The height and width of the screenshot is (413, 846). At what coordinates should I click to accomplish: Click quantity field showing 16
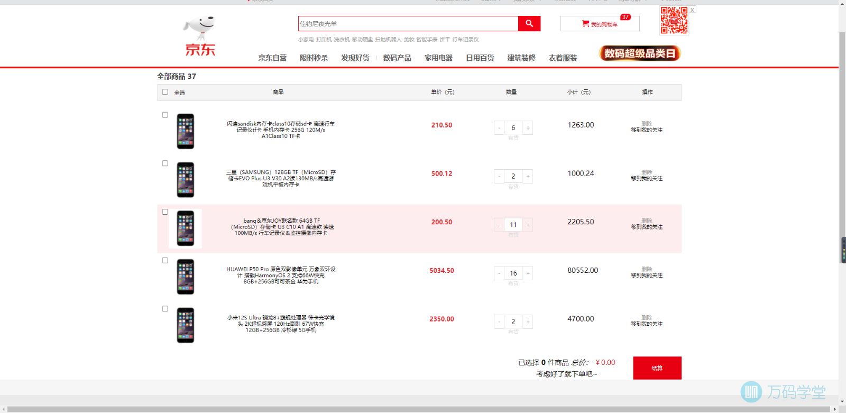click(x=513, y=273)
